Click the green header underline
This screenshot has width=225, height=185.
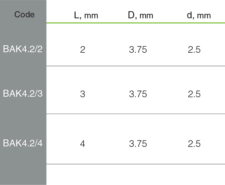coord(136,23)
